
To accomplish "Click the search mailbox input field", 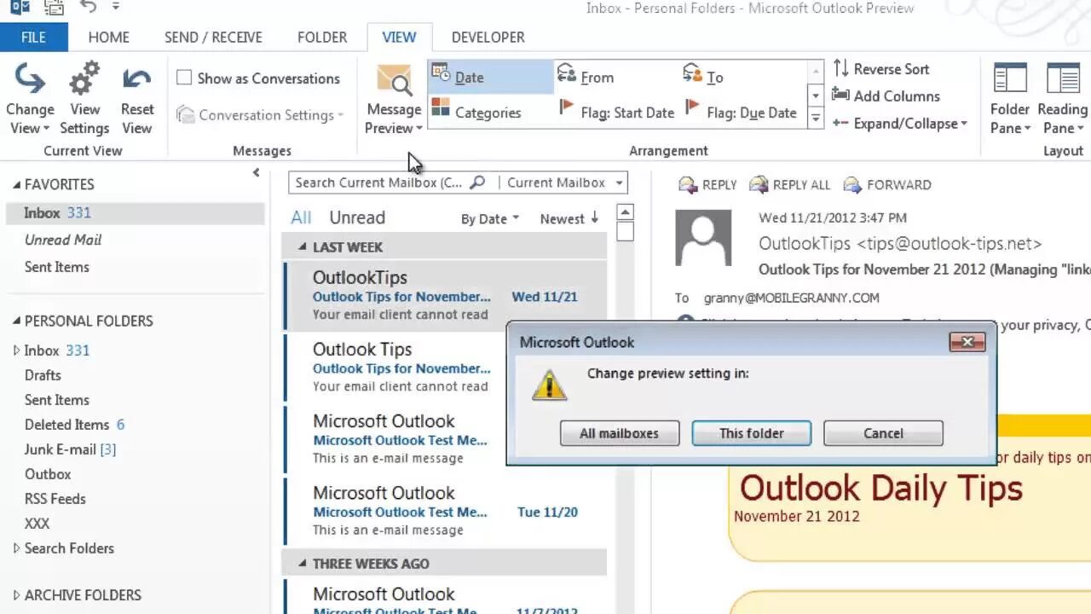I will coord(379,182).
